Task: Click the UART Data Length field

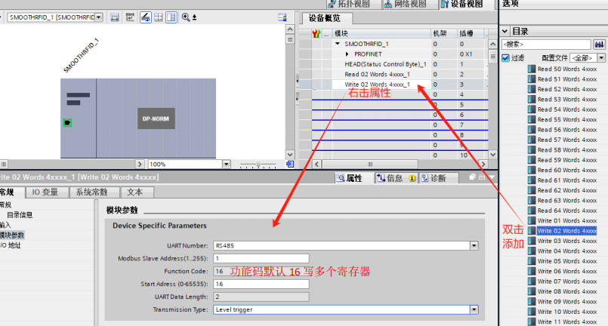Action: (x=261, y=297)
